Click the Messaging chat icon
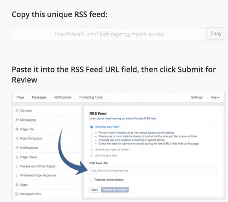The image size is (228, 202). pyautogui.click(x=17, y=120)
